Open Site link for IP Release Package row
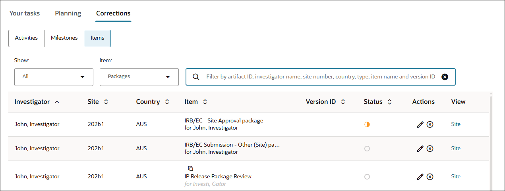Viewport: 505px width, 191px height. [456, 177]
